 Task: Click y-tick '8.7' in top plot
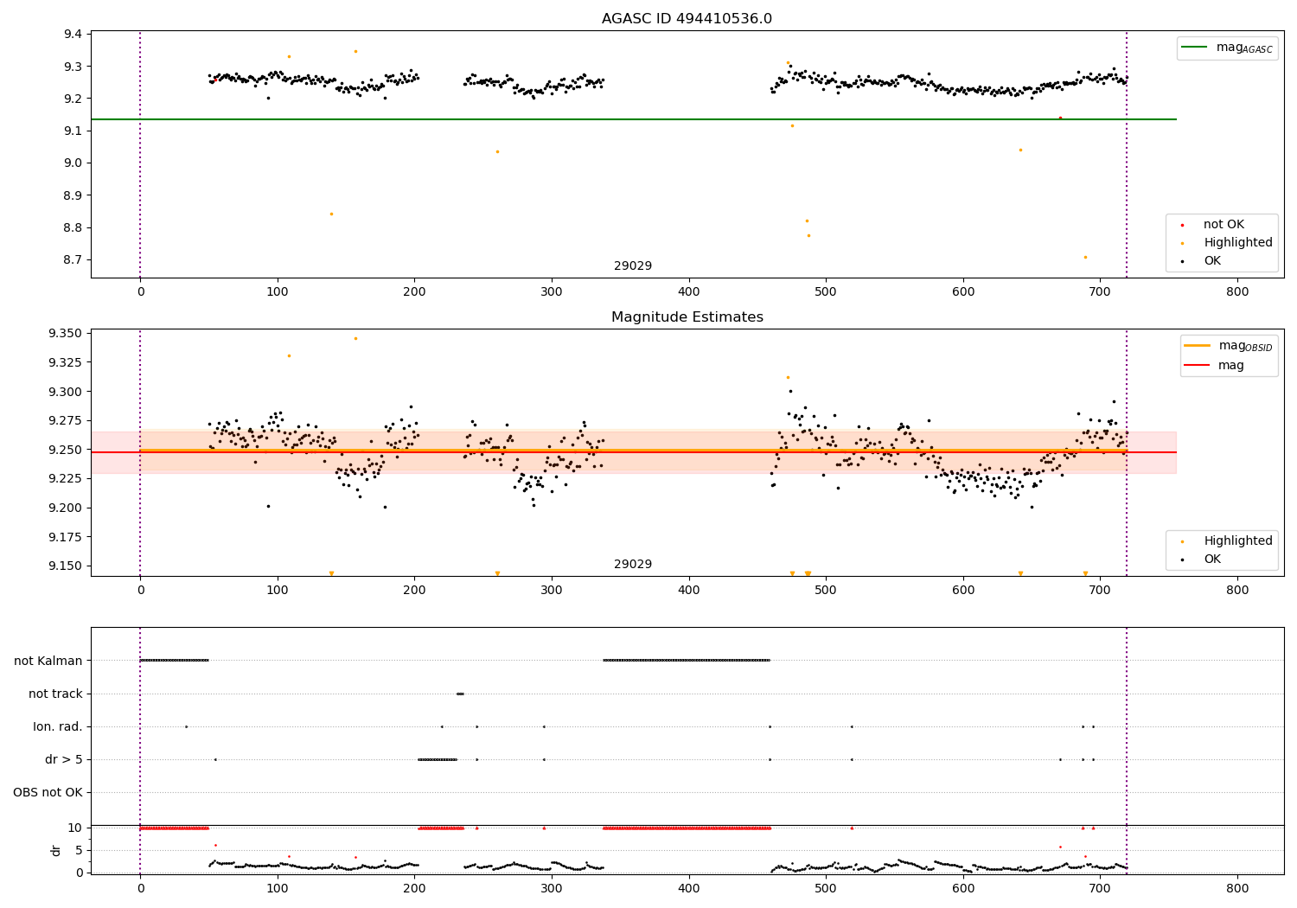point(73,260)
